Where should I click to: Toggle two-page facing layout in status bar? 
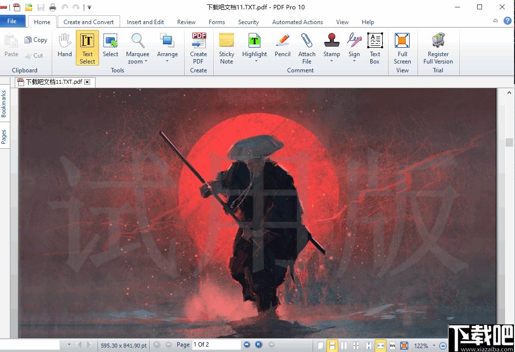click(344, 346)
